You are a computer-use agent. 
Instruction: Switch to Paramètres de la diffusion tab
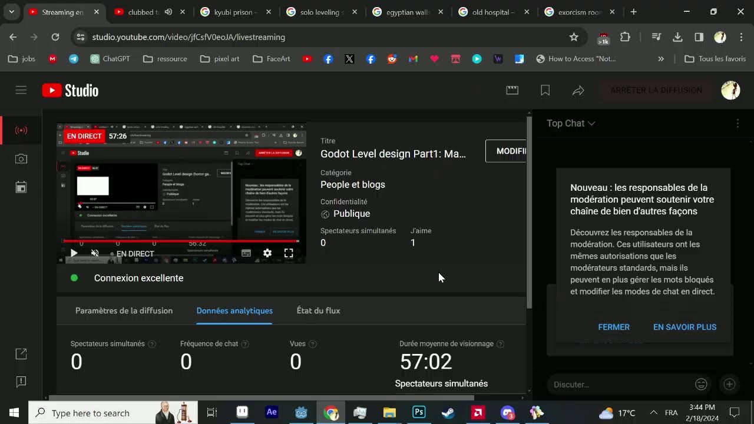(124, 311)
